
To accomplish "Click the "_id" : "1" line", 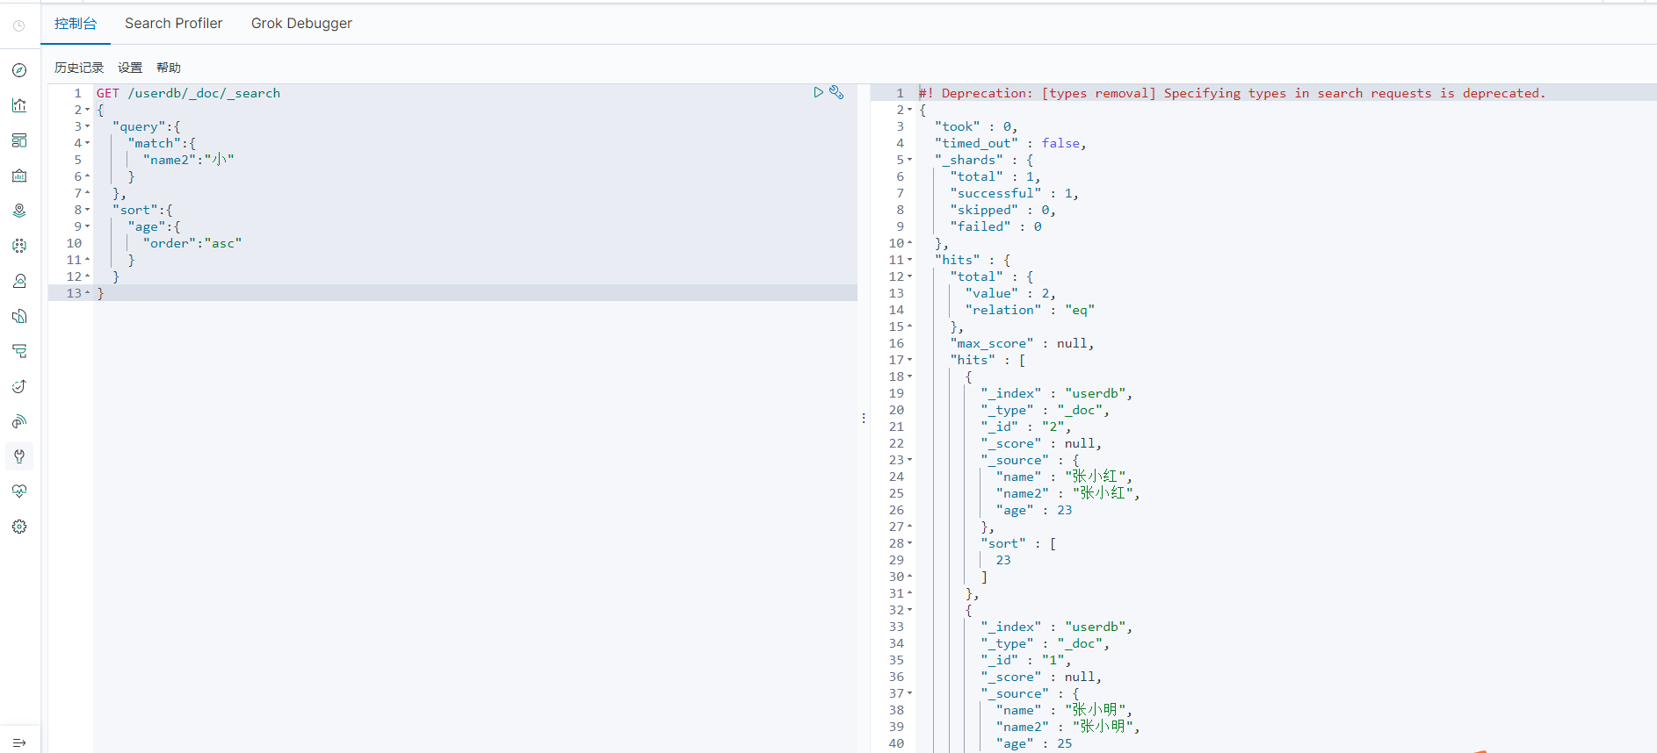I will (x=1026, y=660).
